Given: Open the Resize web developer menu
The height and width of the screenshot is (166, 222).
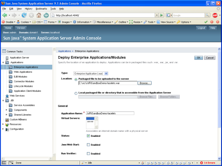Looking at the screenshot, I should [x=136, y=22].
